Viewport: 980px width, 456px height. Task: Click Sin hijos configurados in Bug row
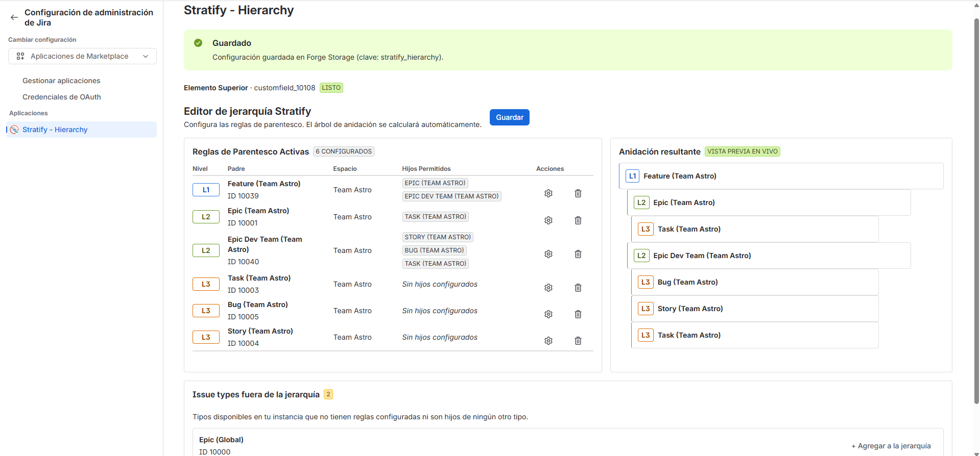tap(440, 311)
